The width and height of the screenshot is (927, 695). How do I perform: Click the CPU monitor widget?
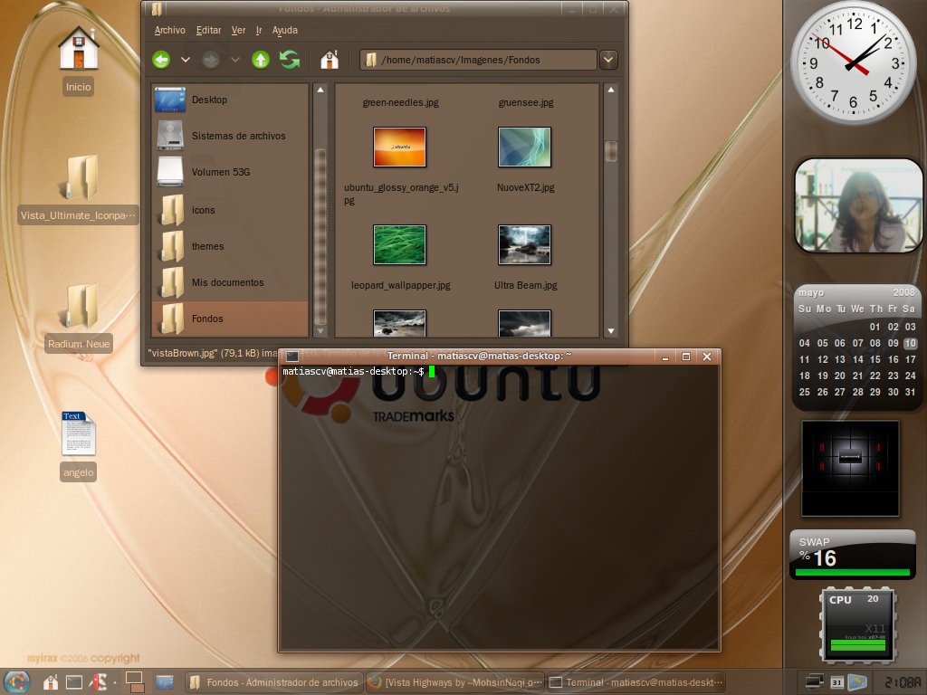(857, 625)
